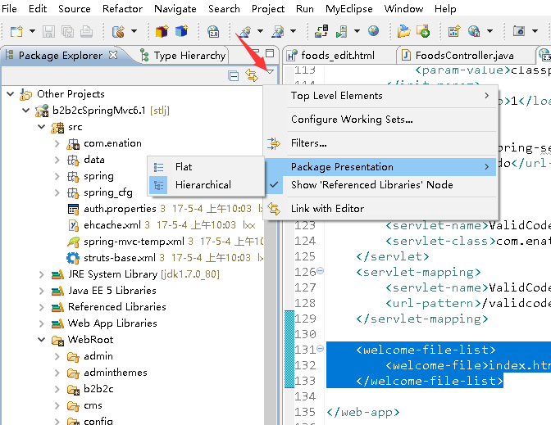Select Hierarchical package presentation
The image size is (551, 425).
206,185
